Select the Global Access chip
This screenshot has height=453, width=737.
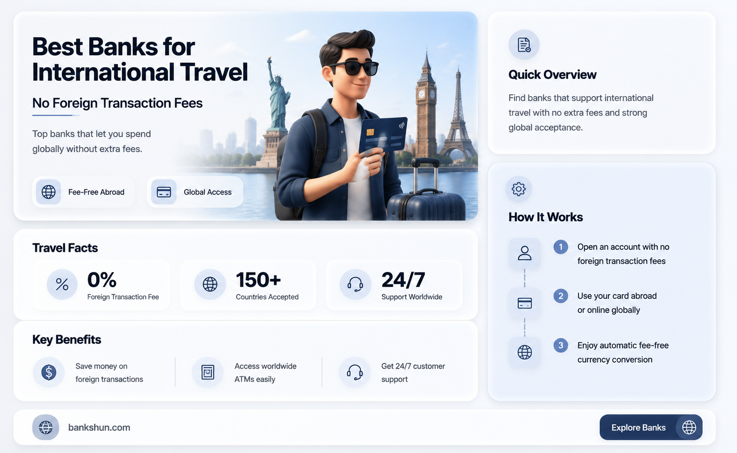click(x=195, y=192)
